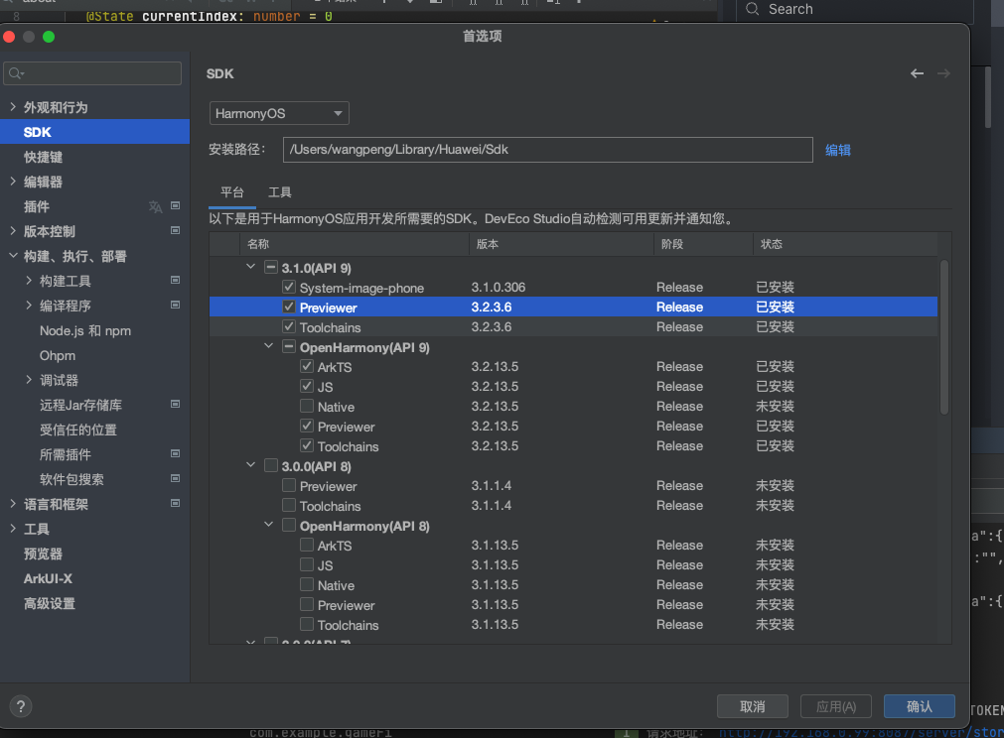
Task: Collapse the 3.0.0(API 8) tree node
Action: pos(251,465)
